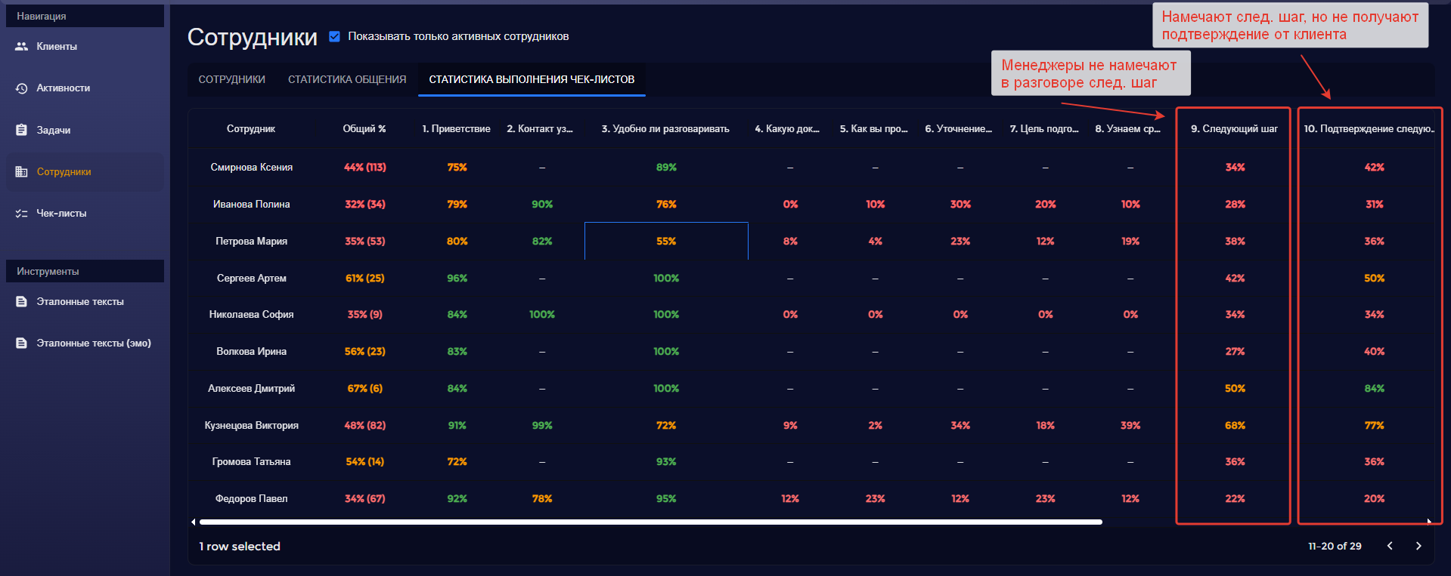Select the Смирнова Ксения employee row
This screenshot has height=576, width=1451.
[x=252, y=168]
